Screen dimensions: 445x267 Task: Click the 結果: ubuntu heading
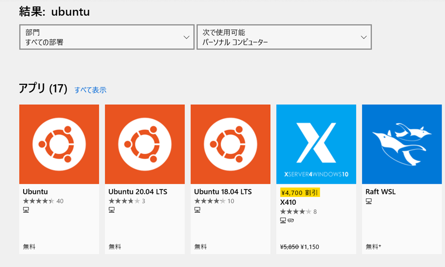55,12
